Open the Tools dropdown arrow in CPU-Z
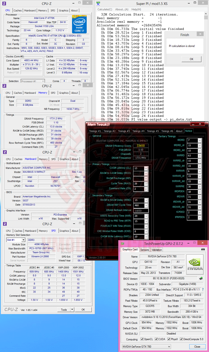The image size is (209, 352). coord(73,310)
